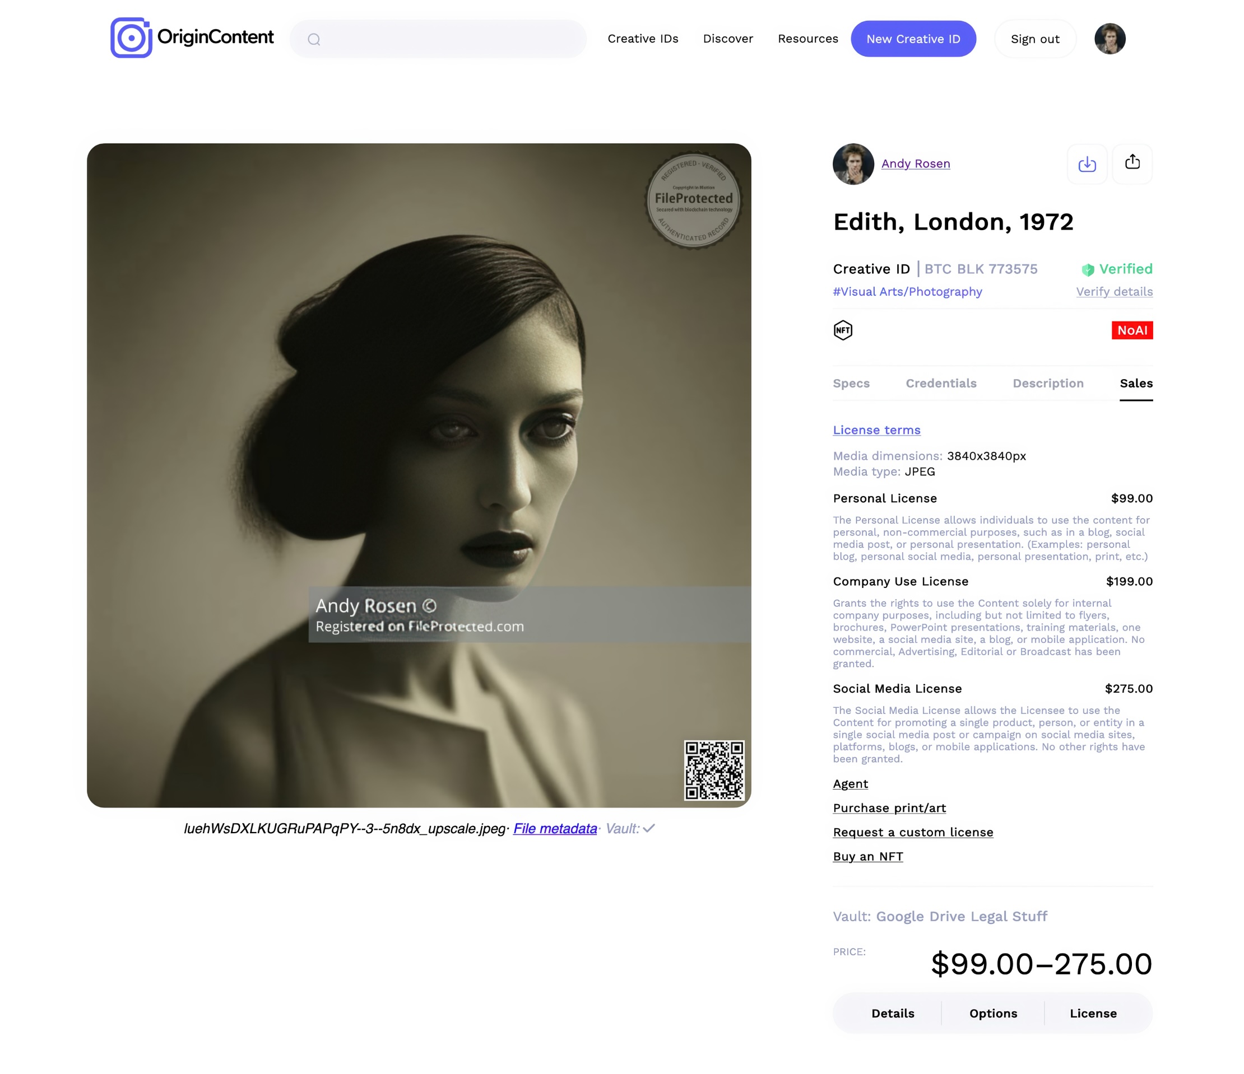Click Verify details link

[x=1115, y=292]
